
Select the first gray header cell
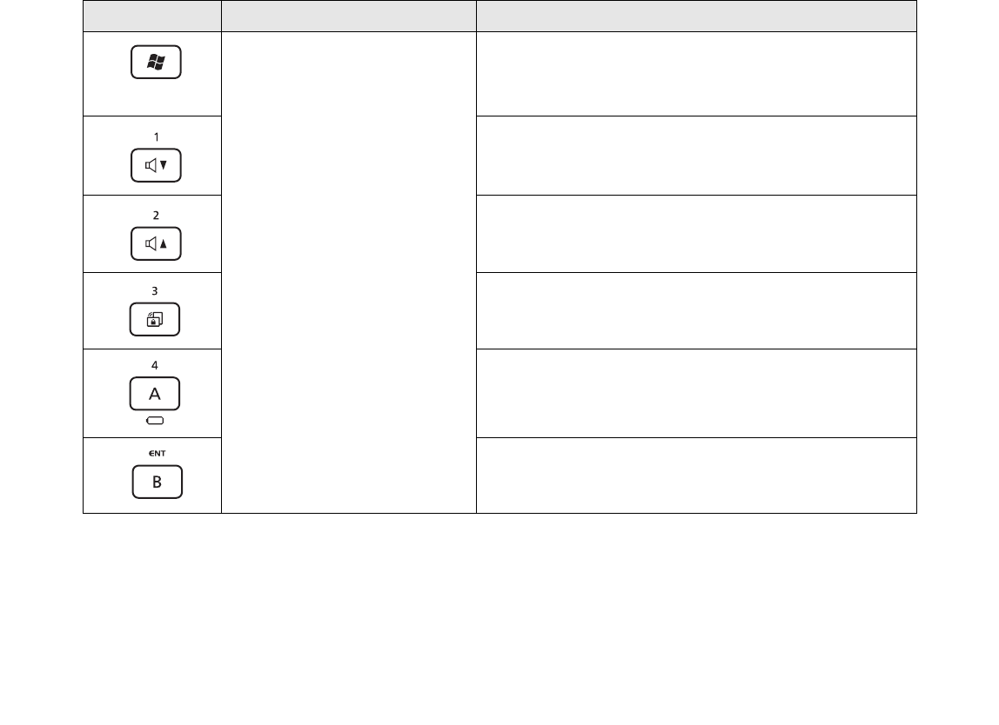click(152, 16)
